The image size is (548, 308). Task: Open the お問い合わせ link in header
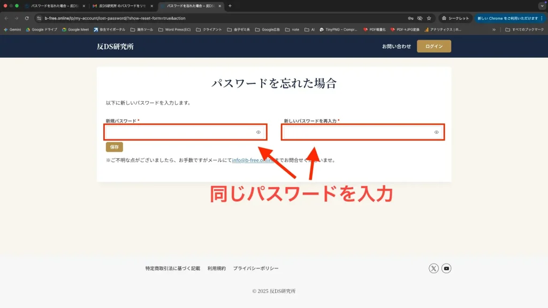[396, 47]
